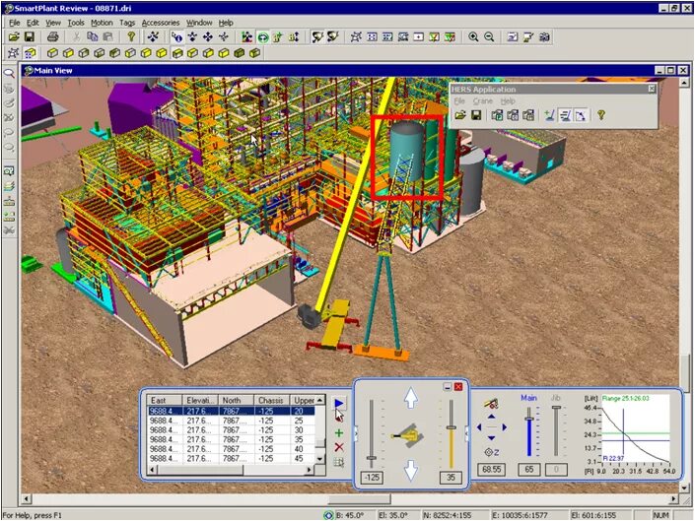Viewport: 695px width, 521px height.
Task: Open the View menu
Action: tap(53, 23)
